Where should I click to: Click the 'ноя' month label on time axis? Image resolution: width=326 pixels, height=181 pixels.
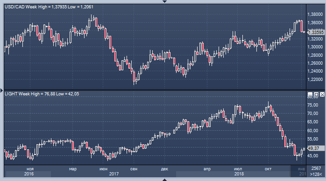point(30,169)
